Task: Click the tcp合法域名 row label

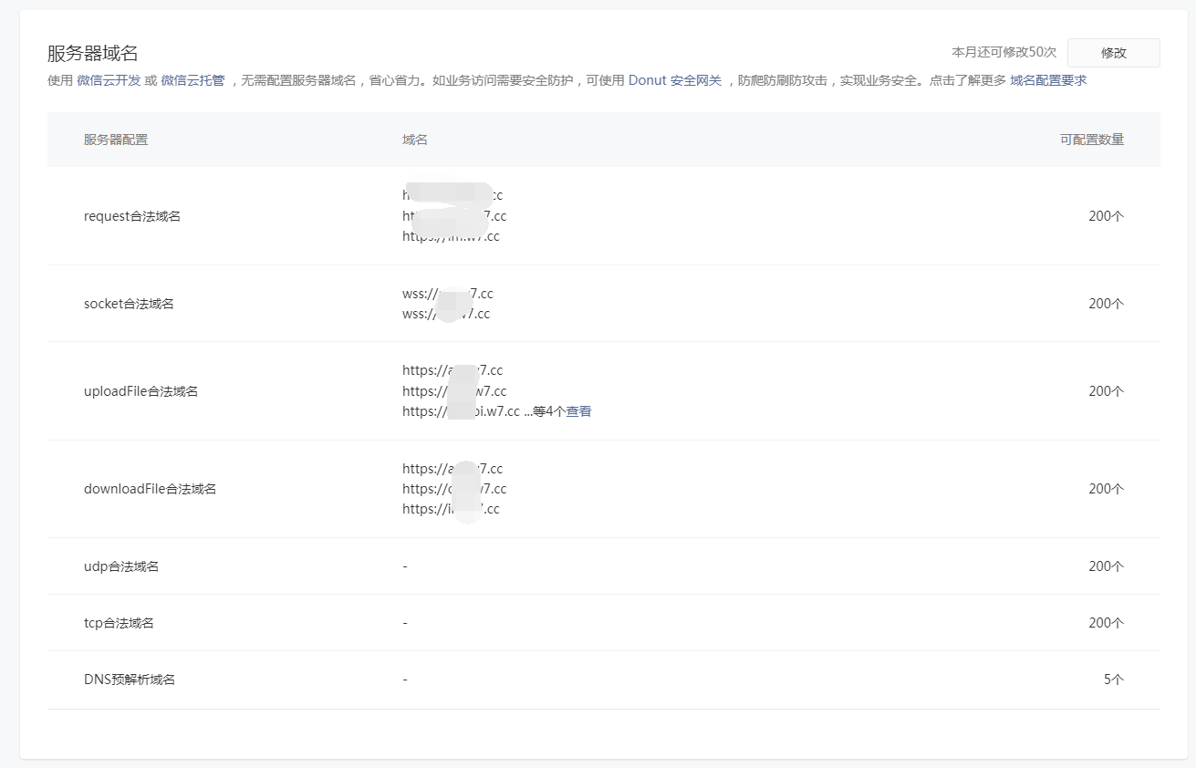Action: click(x=119, y=623)
